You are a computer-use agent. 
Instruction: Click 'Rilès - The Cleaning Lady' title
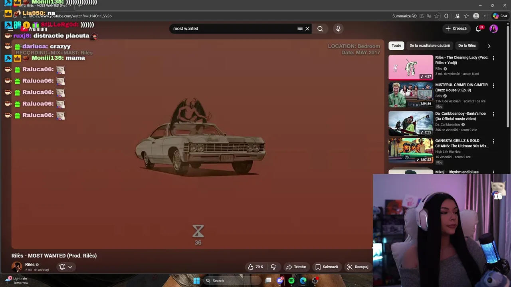tap(461, 60)
